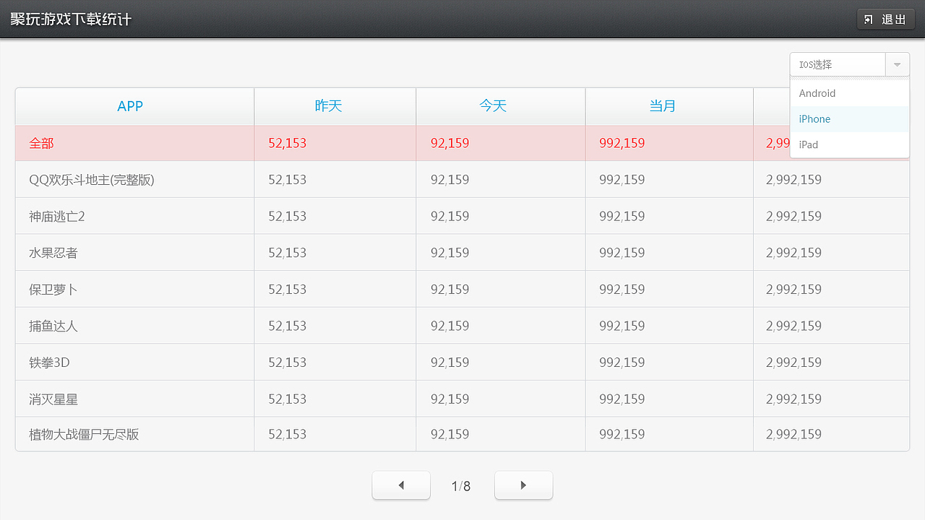This screenshot has height=520, width=925.
Task: Click total 2,992,159 for 消灭星星
Action: (793, 399)
